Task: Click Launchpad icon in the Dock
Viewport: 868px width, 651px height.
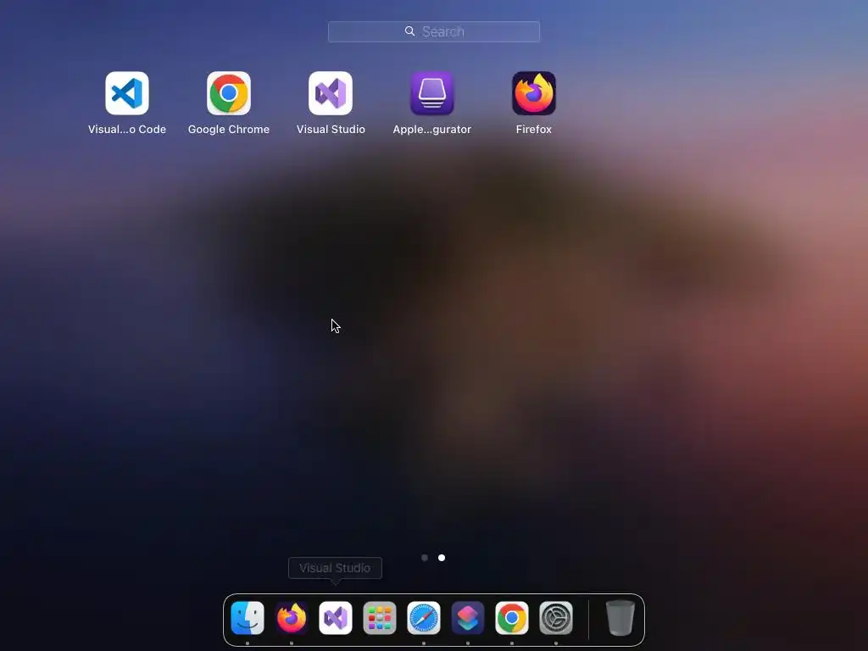Action: (380, 618)
